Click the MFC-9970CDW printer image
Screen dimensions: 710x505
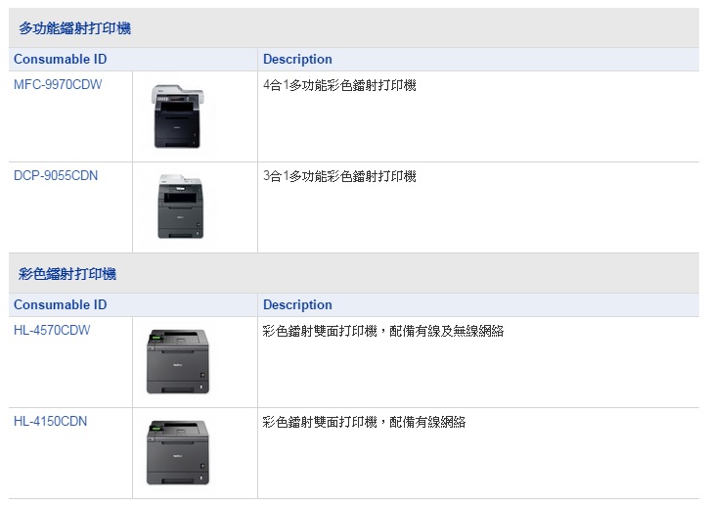point(178,116)
